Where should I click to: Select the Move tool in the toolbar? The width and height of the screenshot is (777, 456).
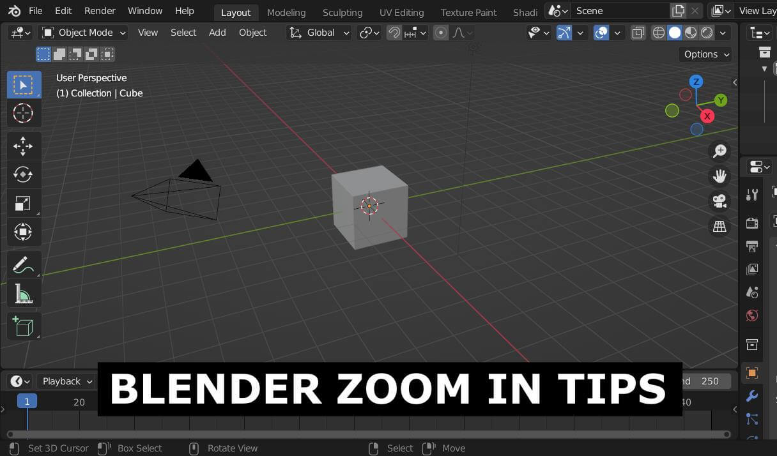[x=24, y=146]
